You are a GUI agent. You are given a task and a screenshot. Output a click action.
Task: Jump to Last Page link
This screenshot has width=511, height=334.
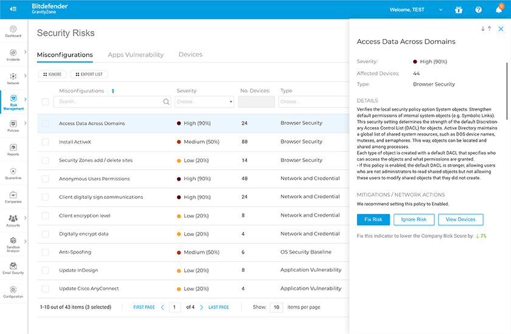pos(218,307)
